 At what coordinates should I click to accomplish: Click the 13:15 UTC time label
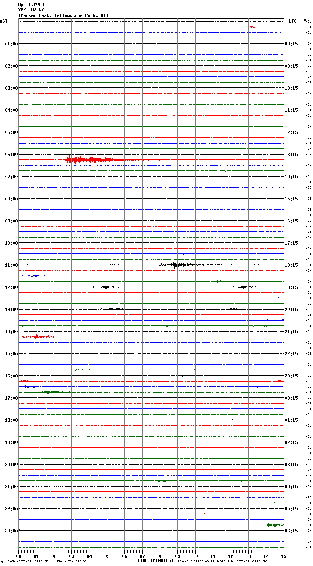pos(291,155)
